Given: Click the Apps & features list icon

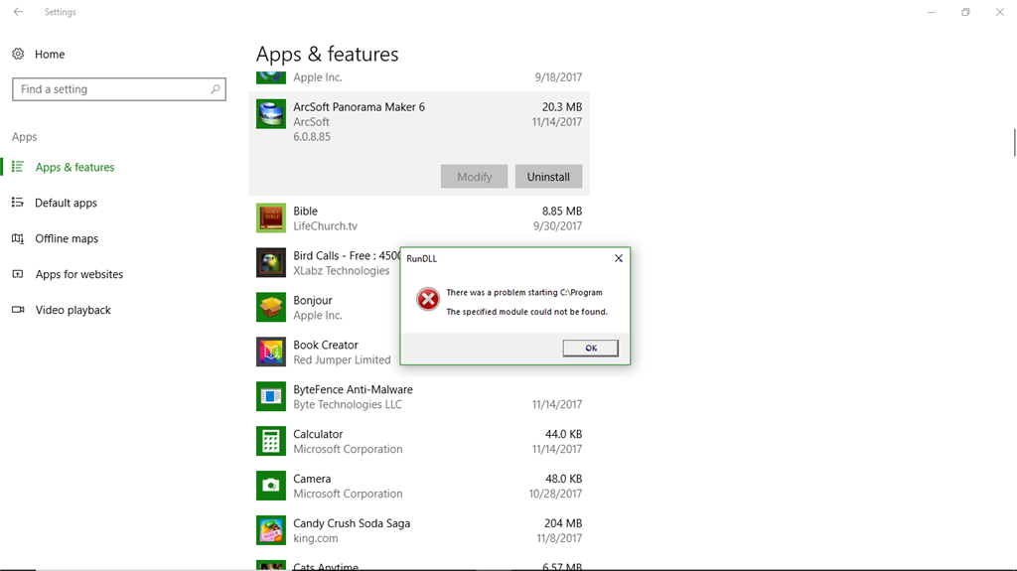Looking at the screenshot, I should point(18,167).
